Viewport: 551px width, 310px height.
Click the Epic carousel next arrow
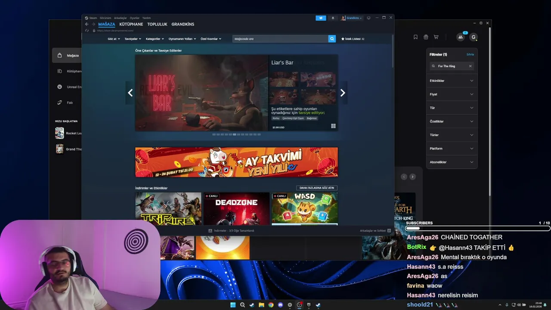[x=412, y=177]
